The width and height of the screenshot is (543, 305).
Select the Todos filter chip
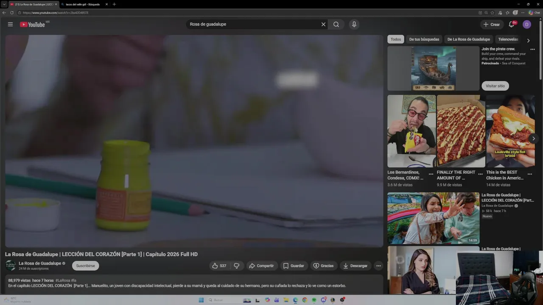(396, 39)
